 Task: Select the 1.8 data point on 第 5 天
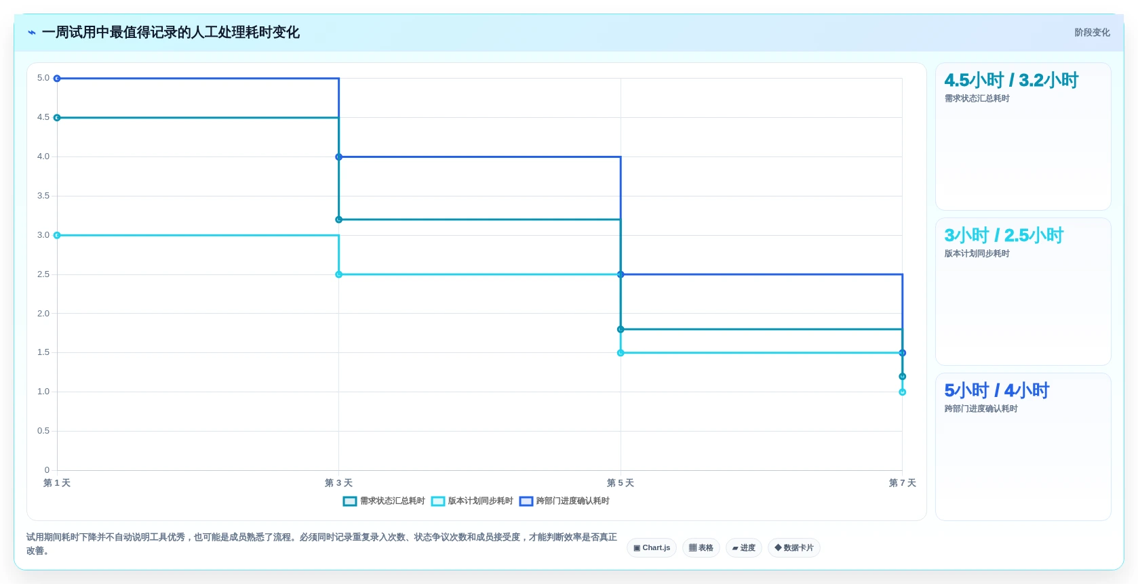(x=621, y=329)
